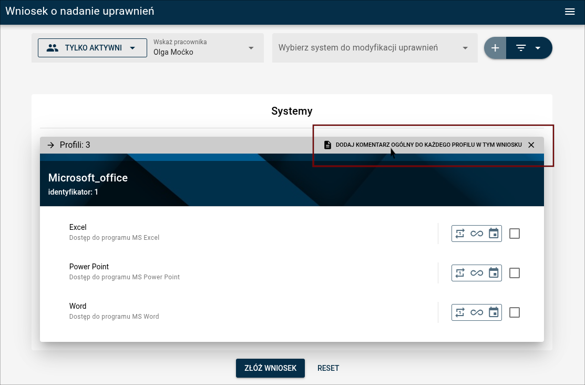This screenshot has width=585, height=385.
Task: Click repeat icon in Word row
Action: pos(460,312)
